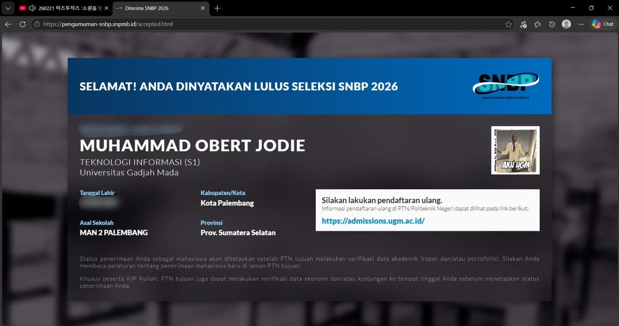Screen dimensions: 619x326
Task: Close the browser window
Action: pos(609,8)
